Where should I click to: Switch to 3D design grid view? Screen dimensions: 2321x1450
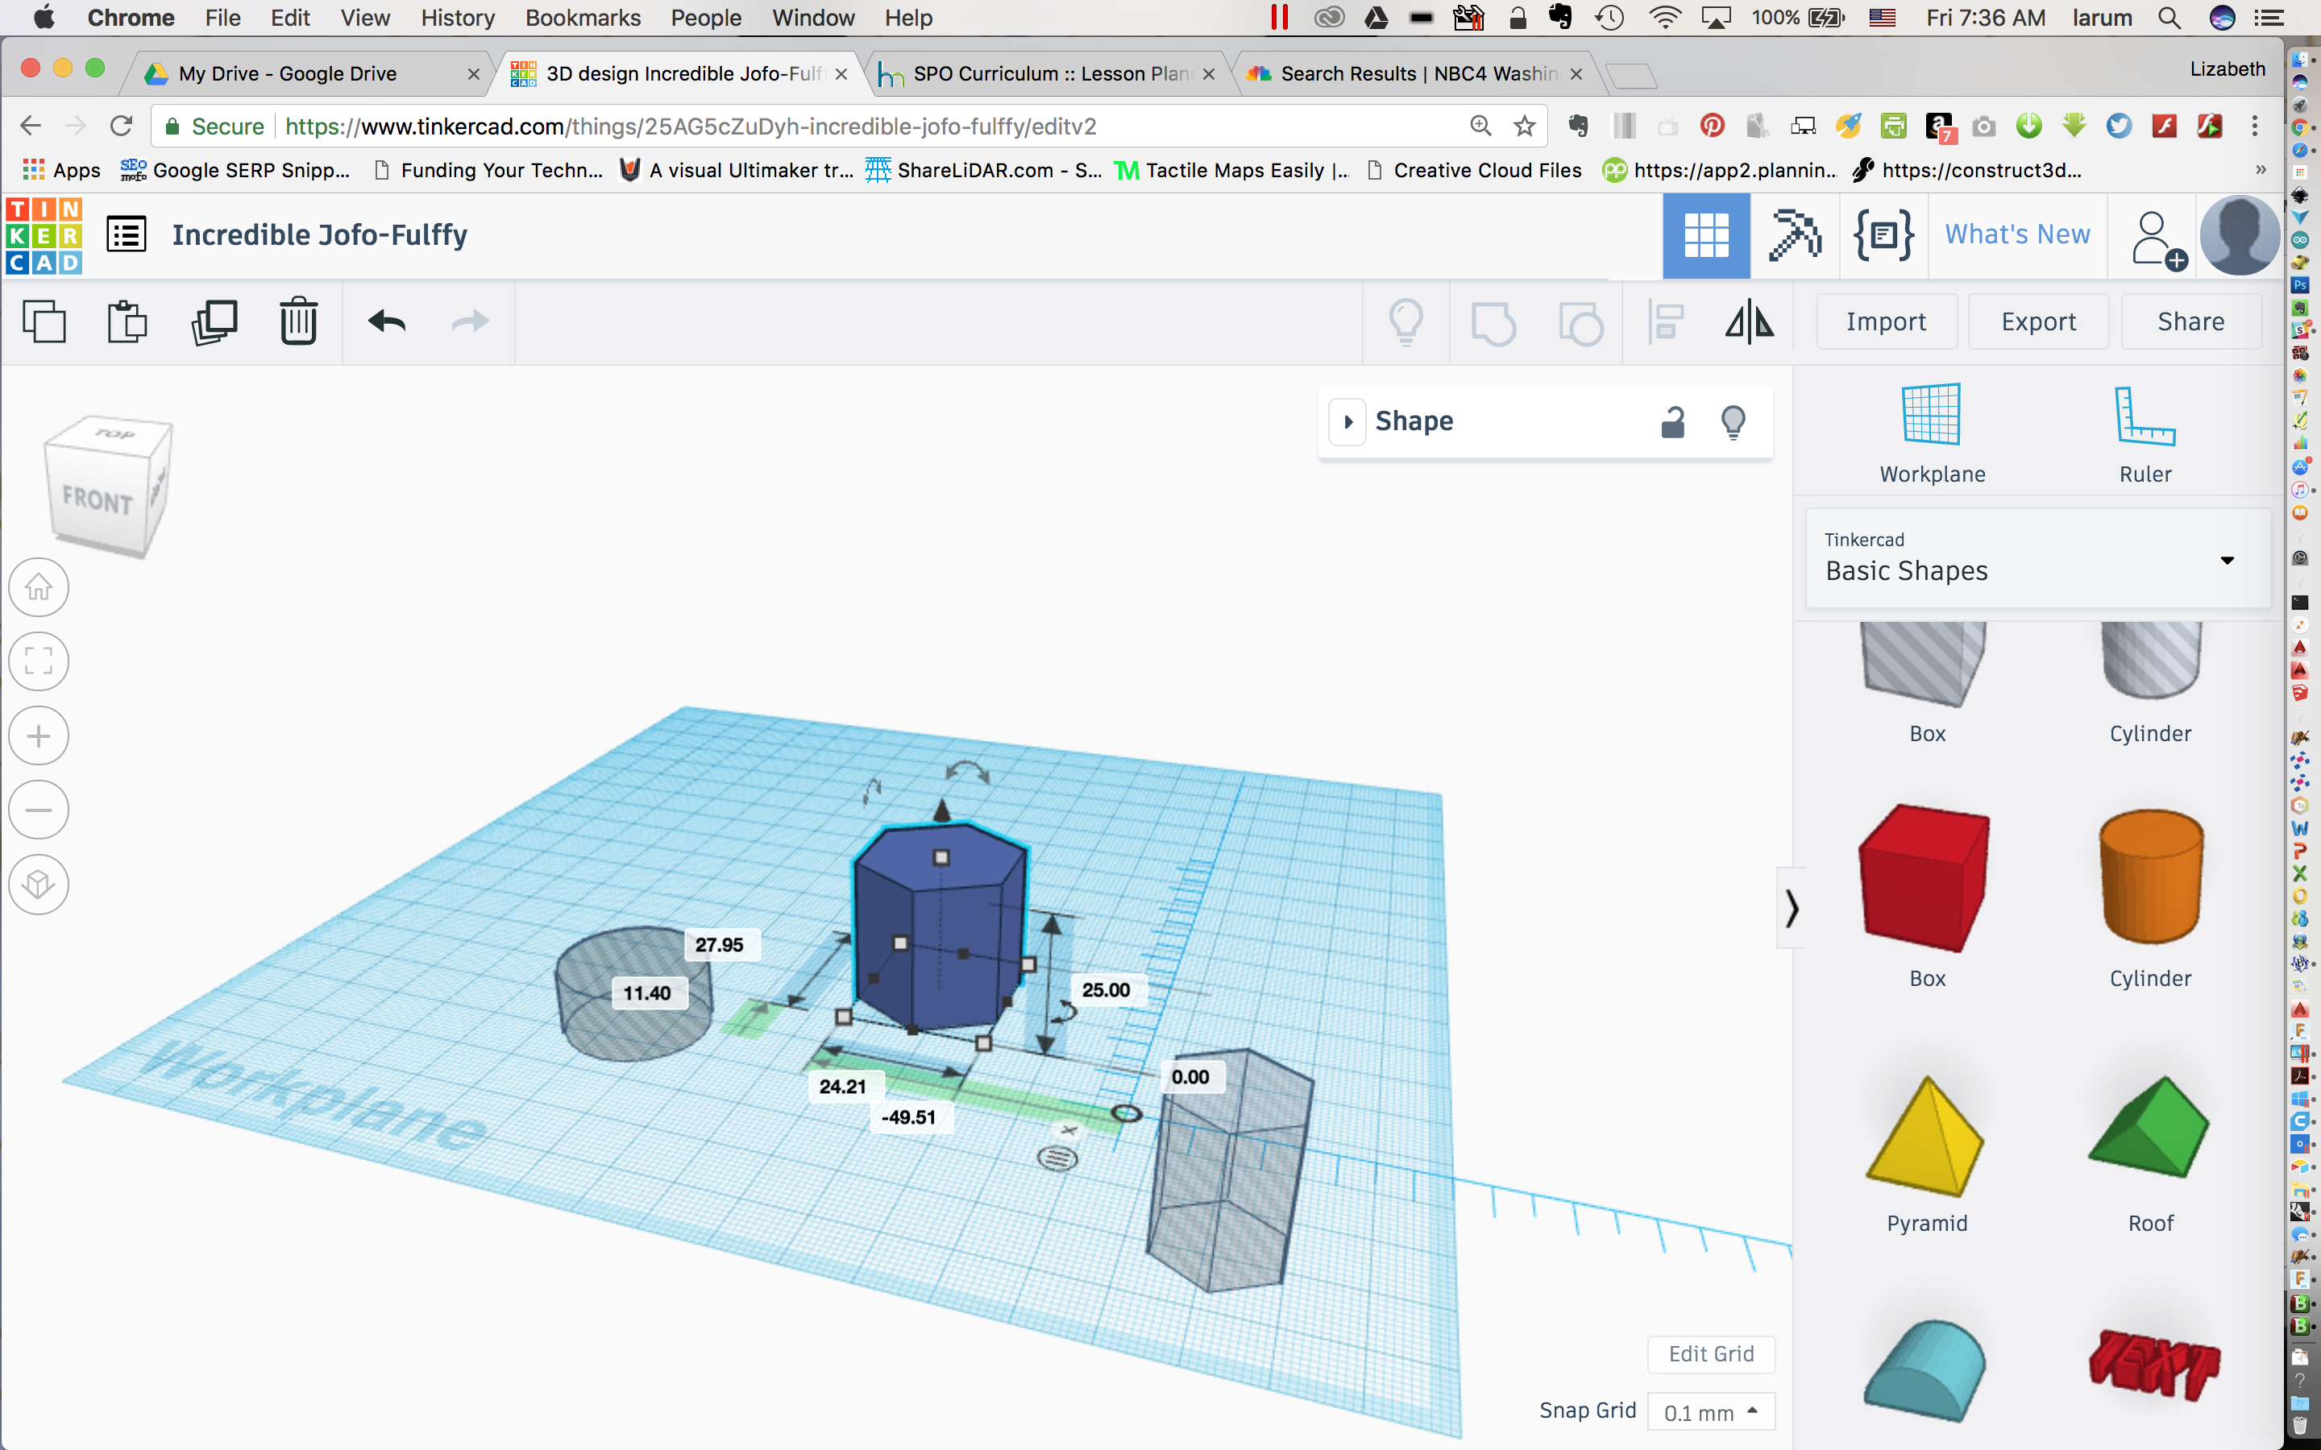coord(1706,235)
